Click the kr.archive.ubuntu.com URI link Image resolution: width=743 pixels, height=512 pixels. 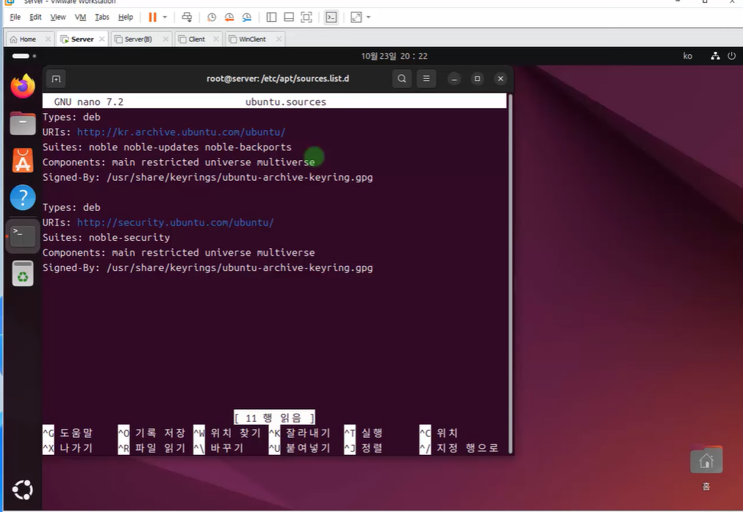[x=181, y=132]
